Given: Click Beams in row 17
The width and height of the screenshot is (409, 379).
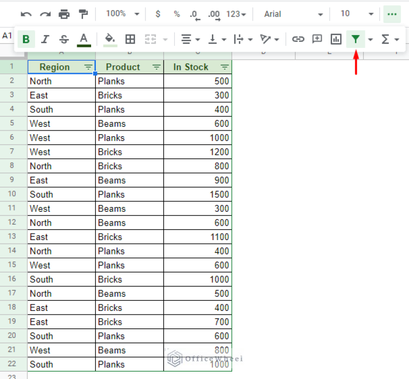Looking at the screenshot, I should click(x=129, y=293).
